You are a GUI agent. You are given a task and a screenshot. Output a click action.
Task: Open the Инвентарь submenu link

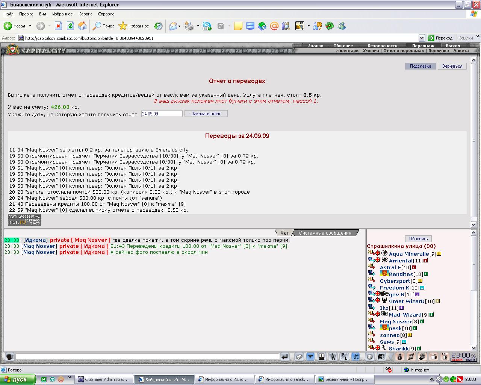coord(347,50)
